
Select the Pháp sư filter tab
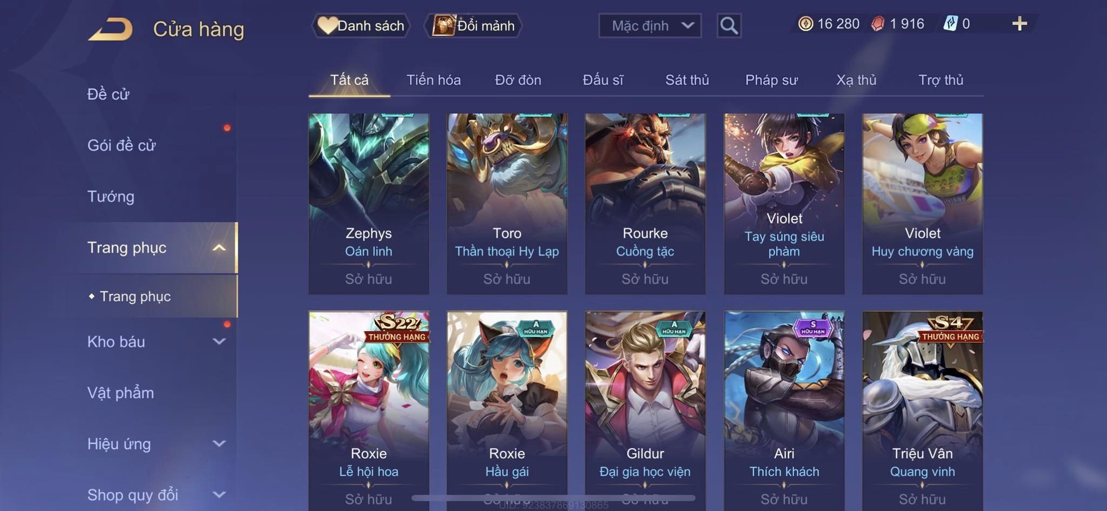pyautogui.click(x=771, y=80)
